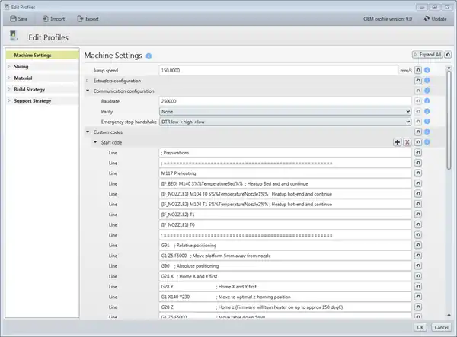Expand the Extruders configuration section
The height and width of the screenshot is (337, 457).
point(87,81)
